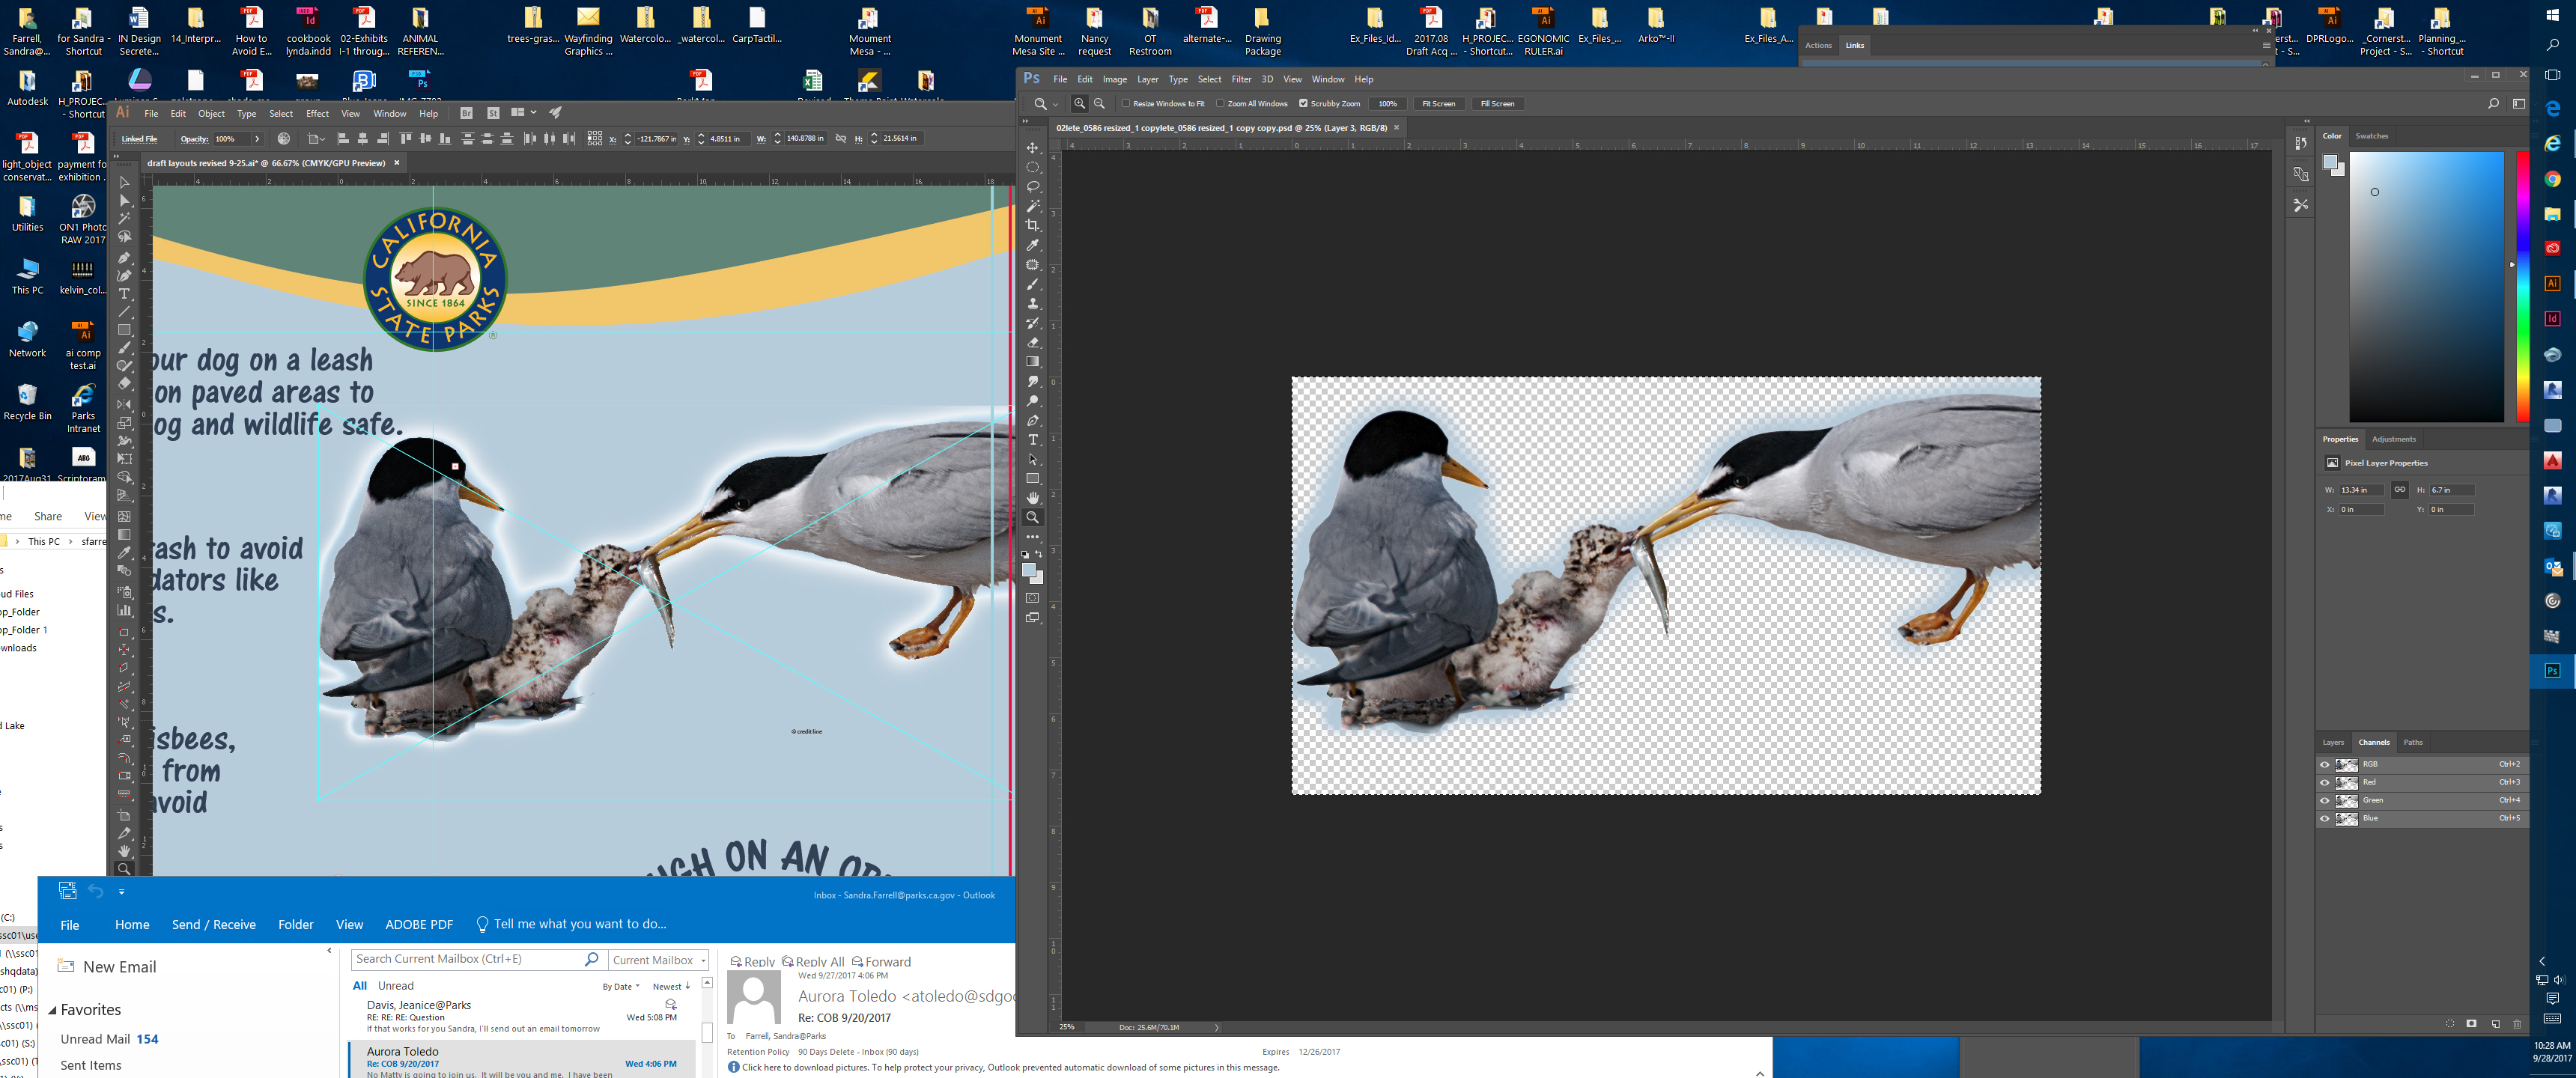2576x1078 pixels.
Task: Select Illustrator's Rectangle tool
Action: pyautogui.click(x=124, y=330)
